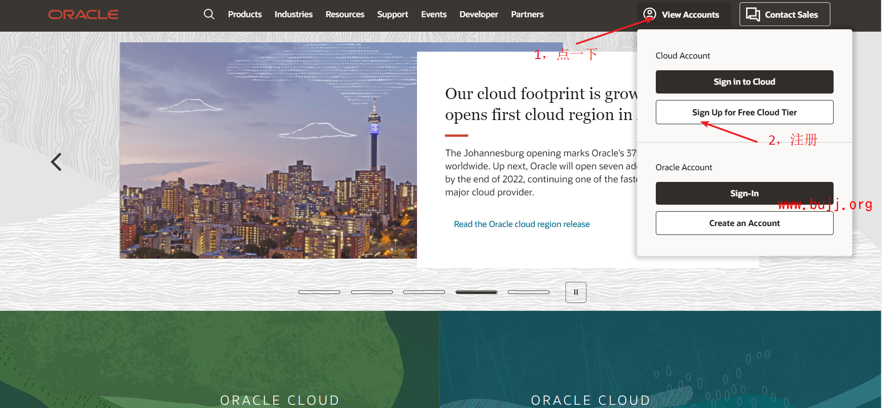
Task: Open the Developer menu
Action: [478, 14]
